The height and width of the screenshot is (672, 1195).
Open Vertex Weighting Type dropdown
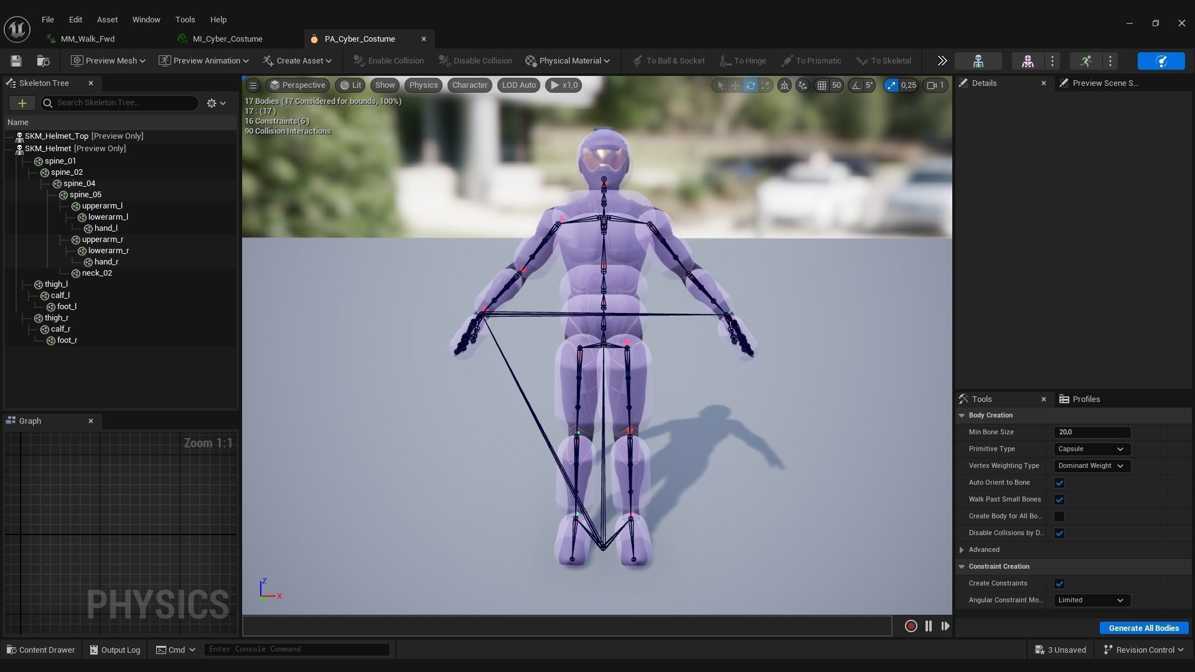(1091, 466)
